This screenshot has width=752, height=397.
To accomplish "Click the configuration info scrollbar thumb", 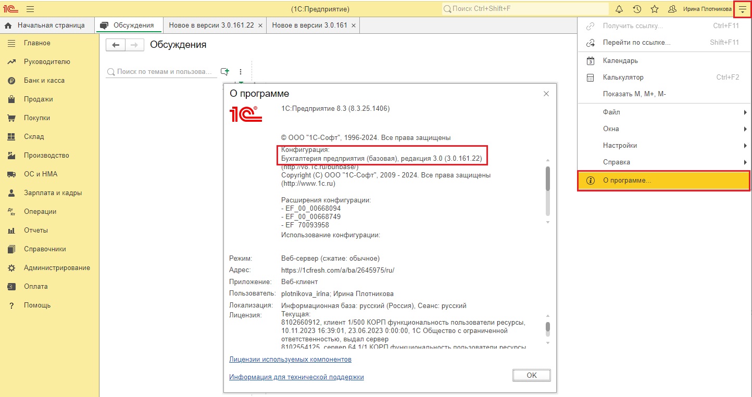I will point(548,178).
